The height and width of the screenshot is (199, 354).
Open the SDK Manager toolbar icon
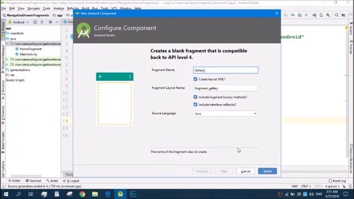[328, 15]
